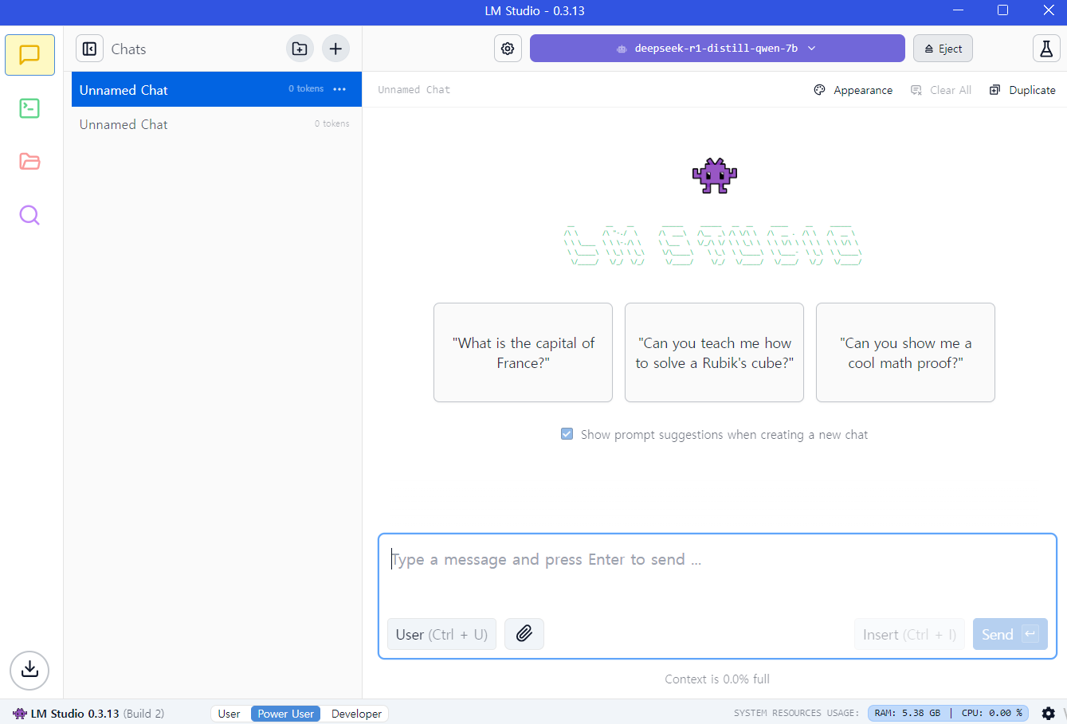Open the flask advanced configuration icon
This screenshot has height=724, width=1067.
pyautogui.click(x=1046, y=49)
